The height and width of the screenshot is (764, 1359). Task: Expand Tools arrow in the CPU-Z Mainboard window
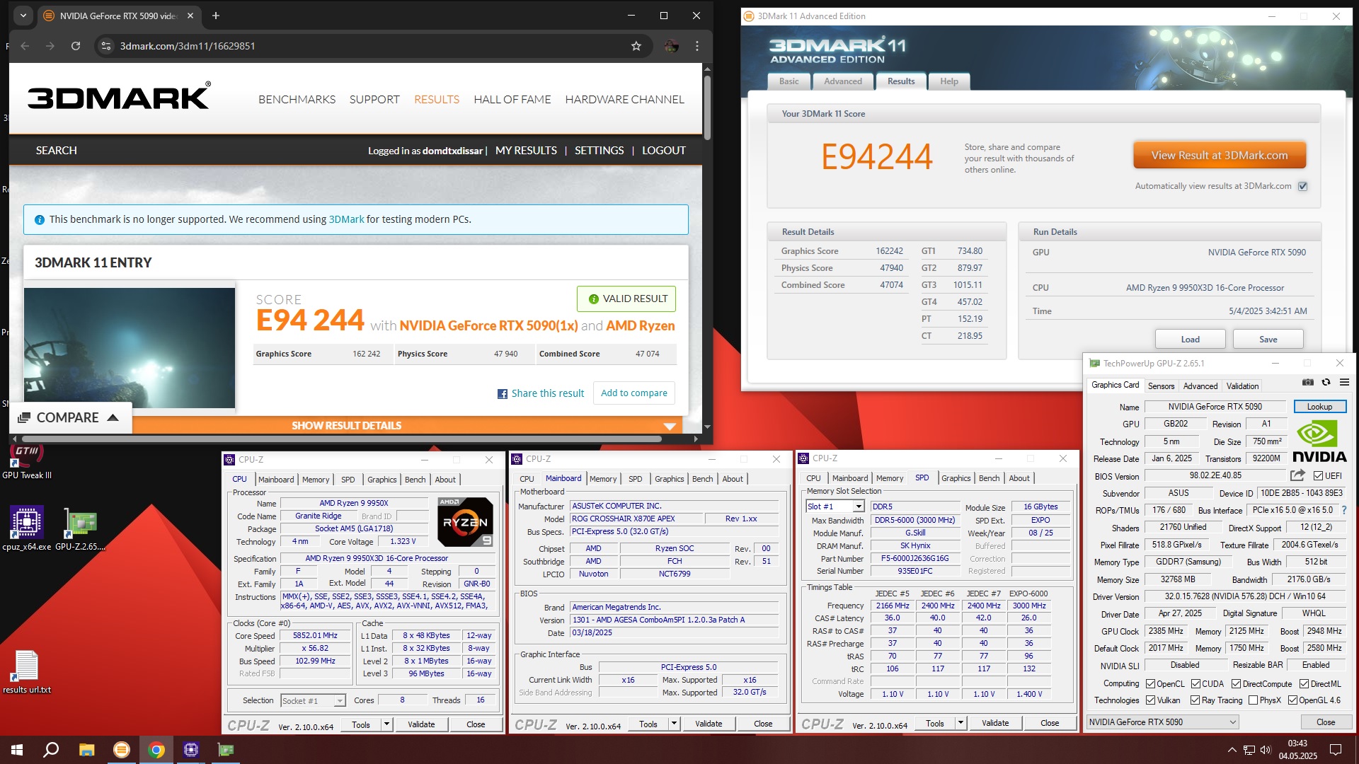(x=674, y=724)
